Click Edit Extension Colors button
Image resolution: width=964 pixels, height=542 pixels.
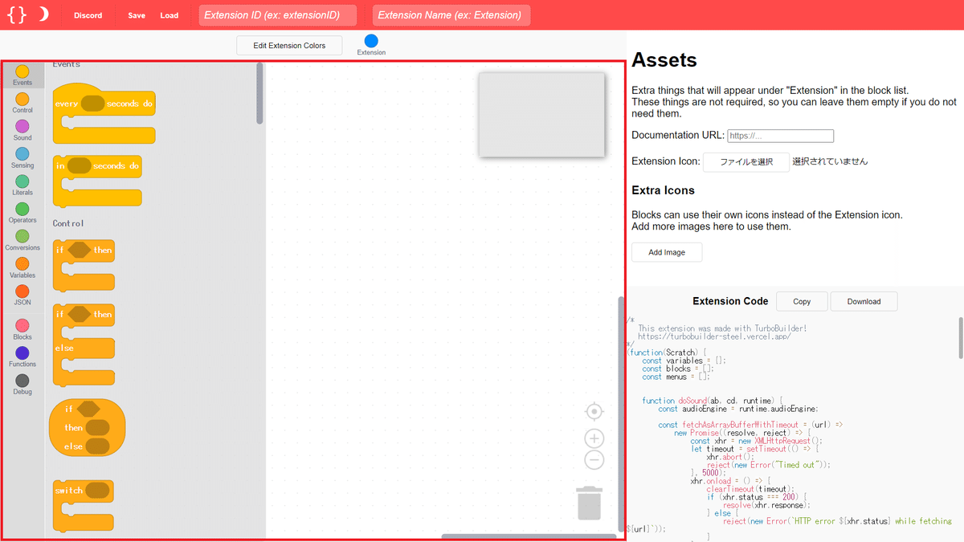[289, 46]
